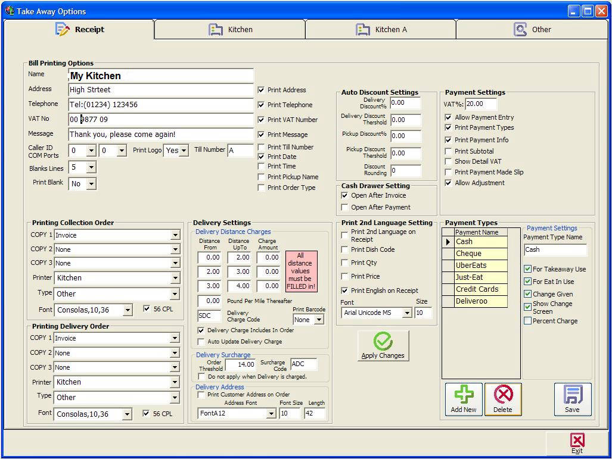Select UberEats in the payment list
The width and height of the screenshot is (612, 459).
480,266
